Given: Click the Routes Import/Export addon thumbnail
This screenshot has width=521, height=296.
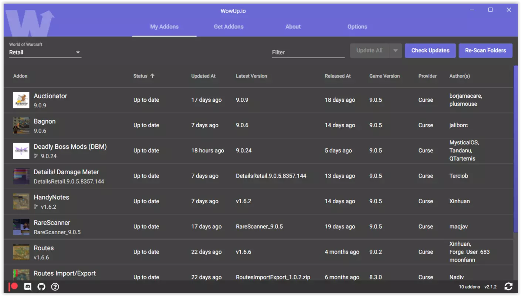Looking at the screenshot, I should click(x=21, y=275).
